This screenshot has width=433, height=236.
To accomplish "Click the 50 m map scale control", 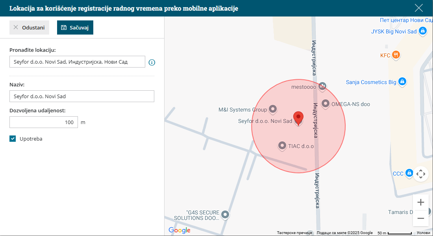I will point(394,233).
